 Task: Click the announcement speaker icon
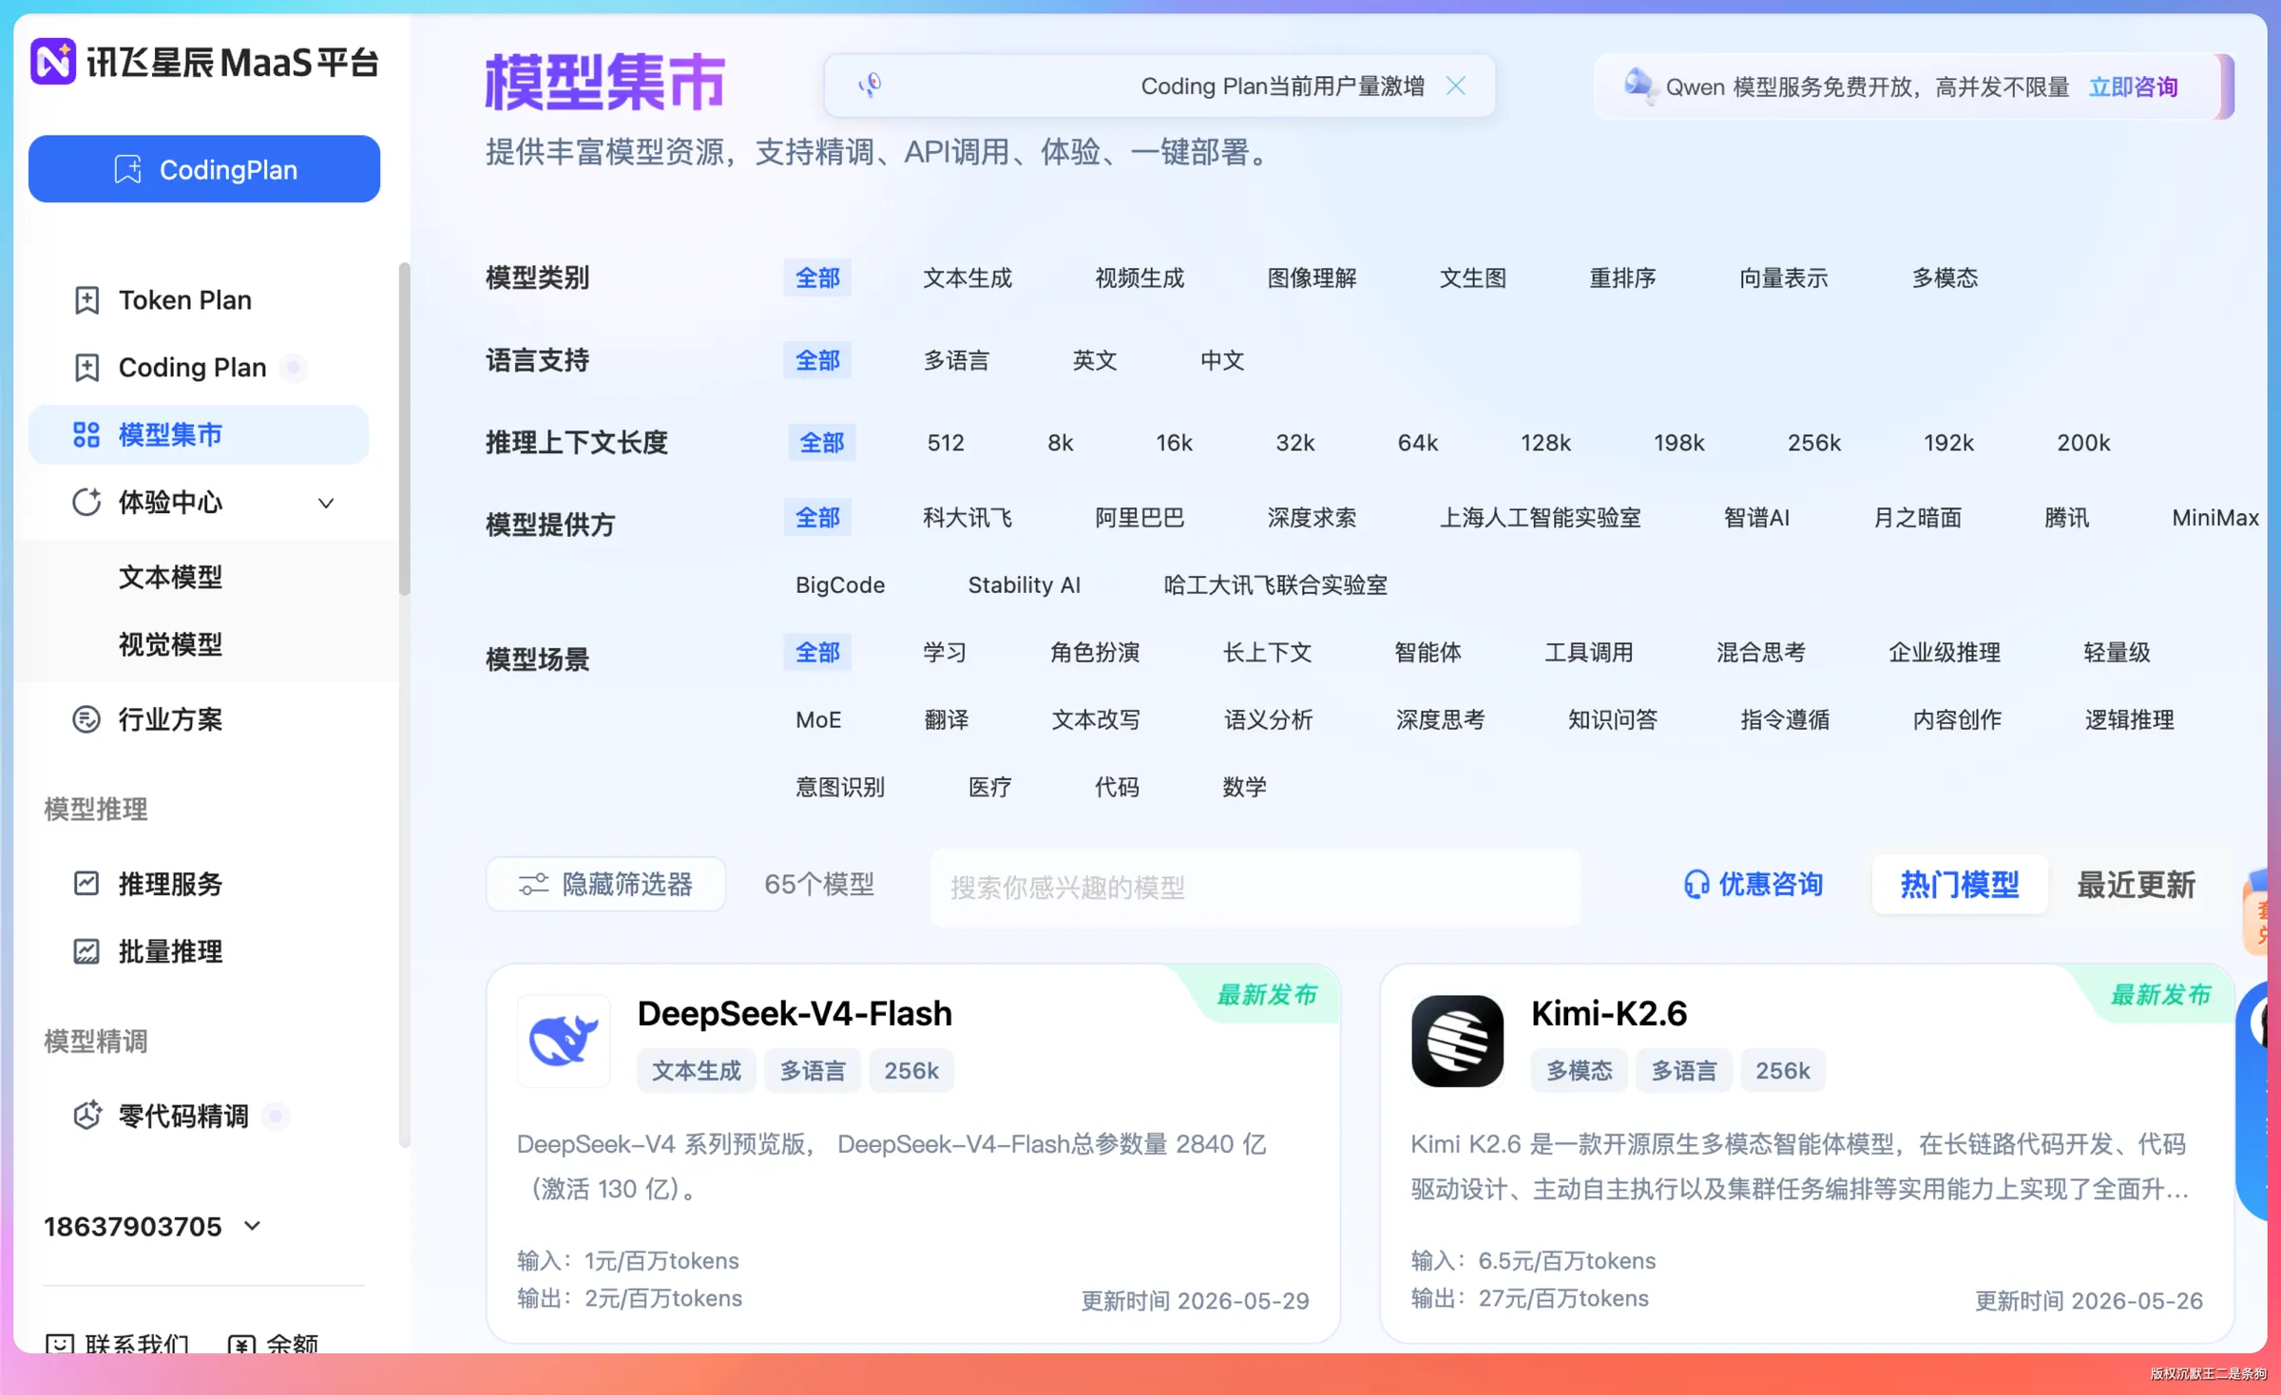(870, 86)
